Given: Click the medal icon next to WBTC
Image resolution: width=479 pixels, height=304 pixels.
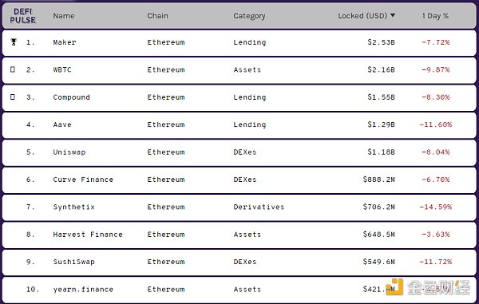Looking at the screenshot, I should (13, 69).
